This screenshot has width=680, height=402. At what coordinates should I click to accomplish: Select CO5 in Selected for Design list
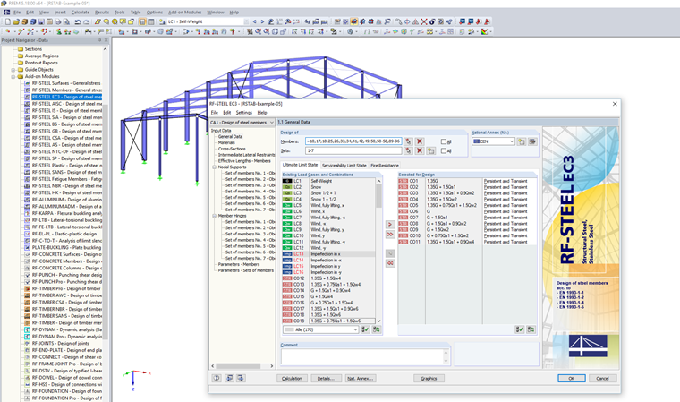tap(467, 205)
